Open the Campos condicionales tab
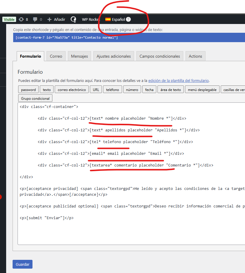245x273 pixels. pyautogui.click(x=160, y=56)
